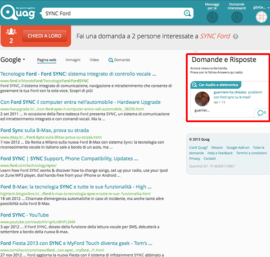Switch to the Video tab
Screen dimensions: 270x257
click(94, 60)
